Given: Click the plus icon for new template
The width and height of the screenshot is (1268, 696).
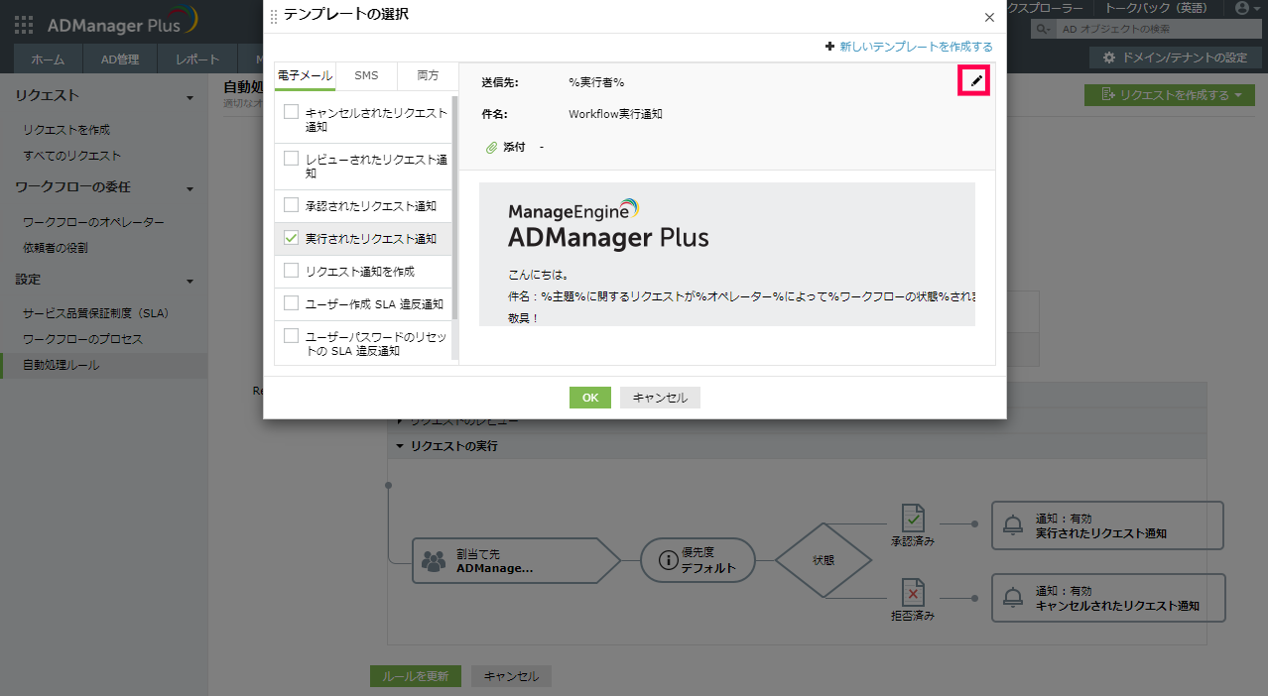Looking at the screenshot, I should tap(829, 47).
